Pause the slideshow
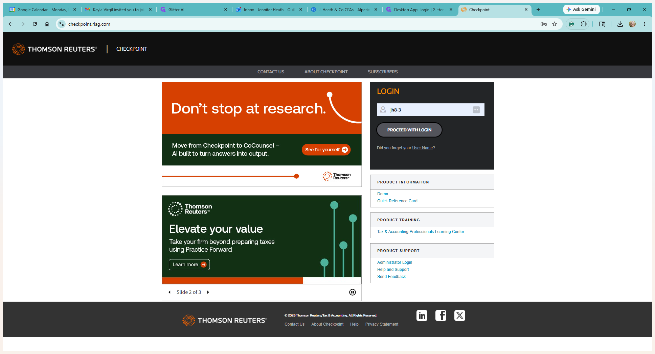The height and width of the screenshot is (354, 655). tap(353, 292)
